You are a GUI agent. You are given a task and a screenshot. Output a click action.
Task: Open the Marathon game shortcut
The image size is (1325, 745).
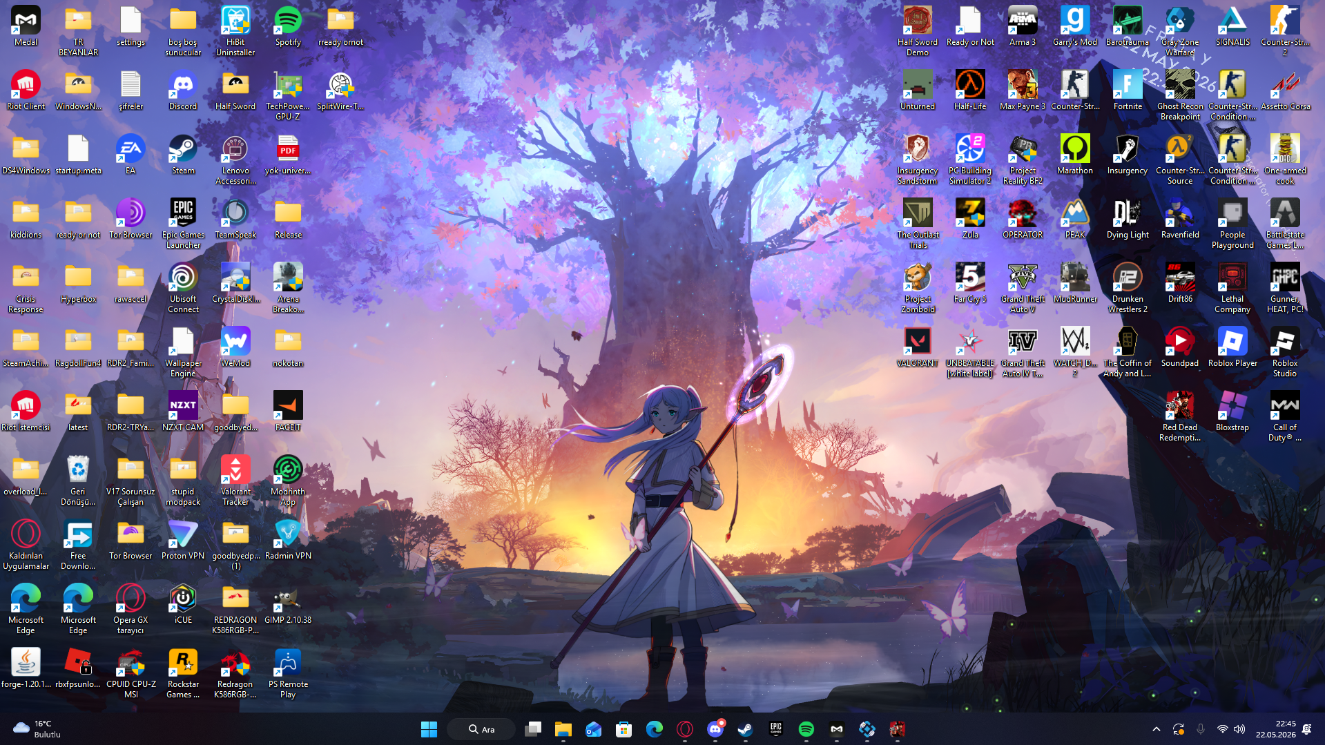[1075, 155]
